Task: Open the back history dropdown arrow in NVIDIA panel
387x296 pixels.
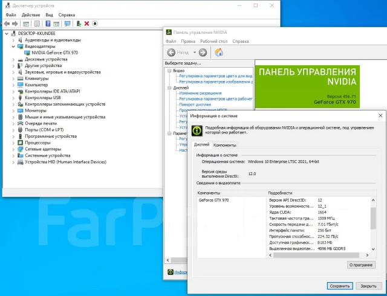Action: pyautogui.click(x=195, y=53)
